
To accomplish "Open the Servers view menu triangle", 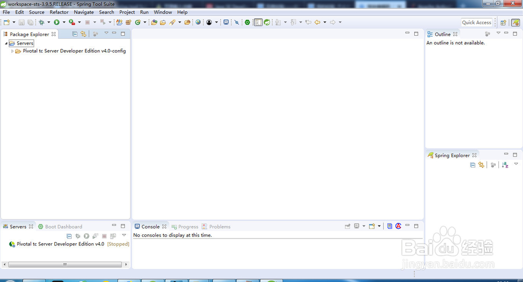I will 124,235.
